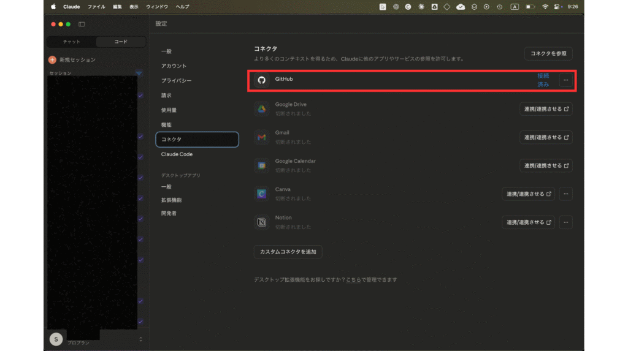Screen dimensions: 628x351
Task: Click the コネクタを参照 button
Action: click(x=548, y=53)
